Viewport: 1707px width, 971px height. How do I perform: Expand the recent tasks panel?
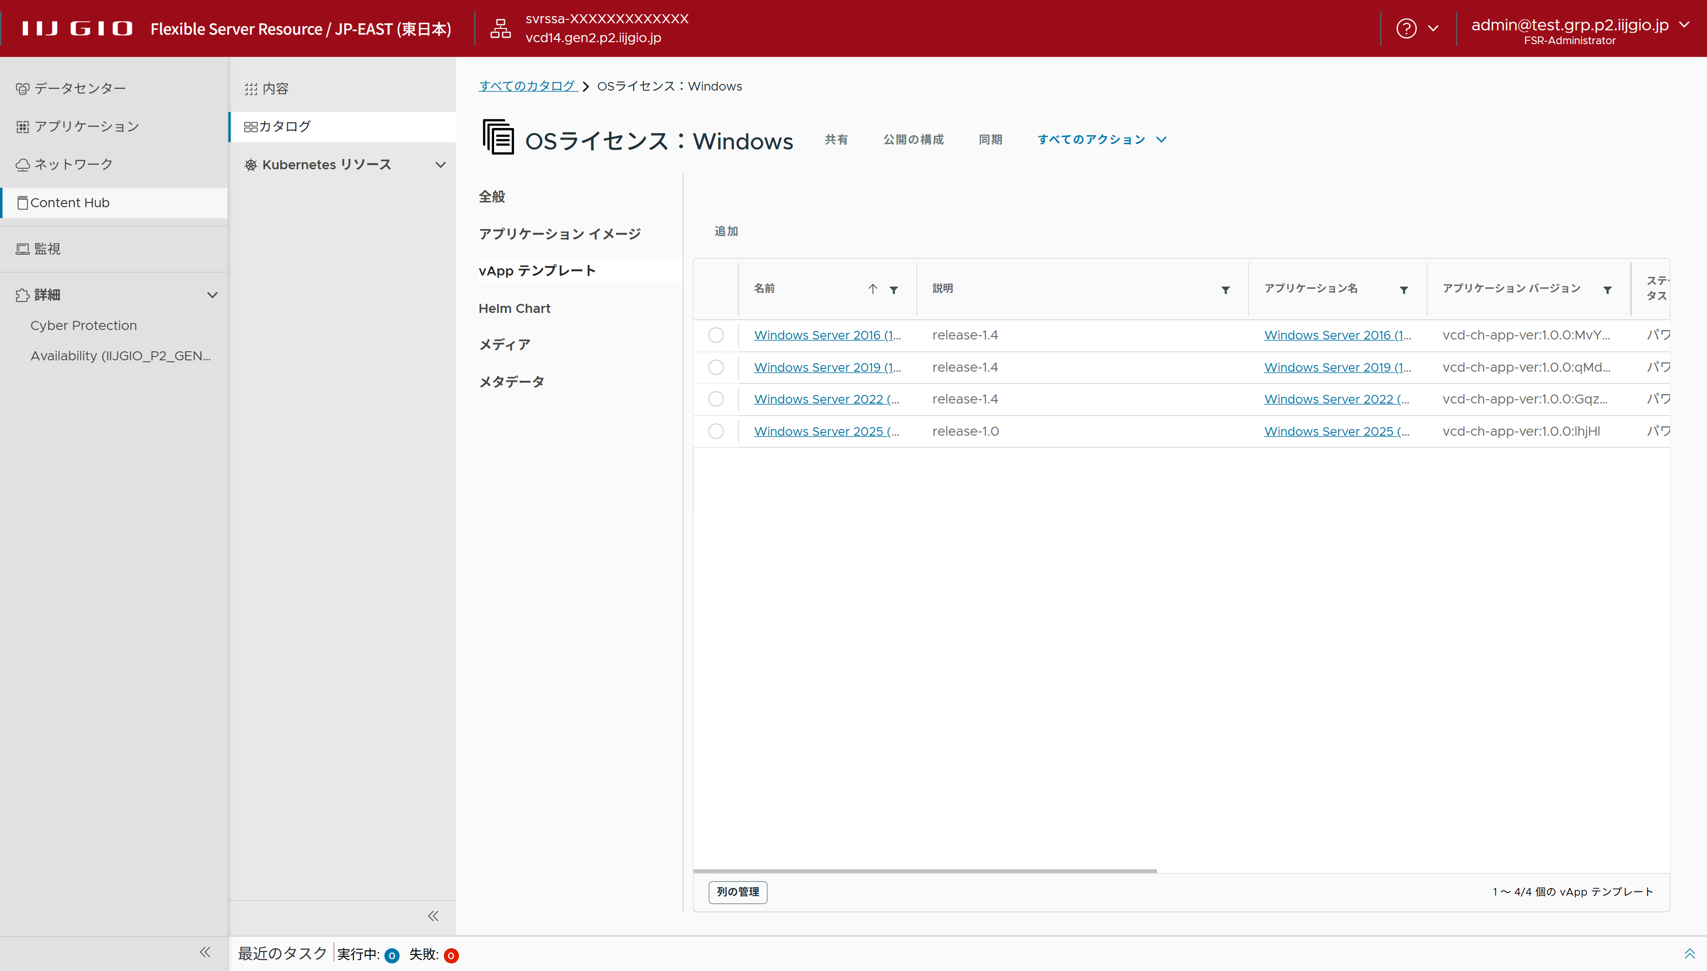point(1689,953)
